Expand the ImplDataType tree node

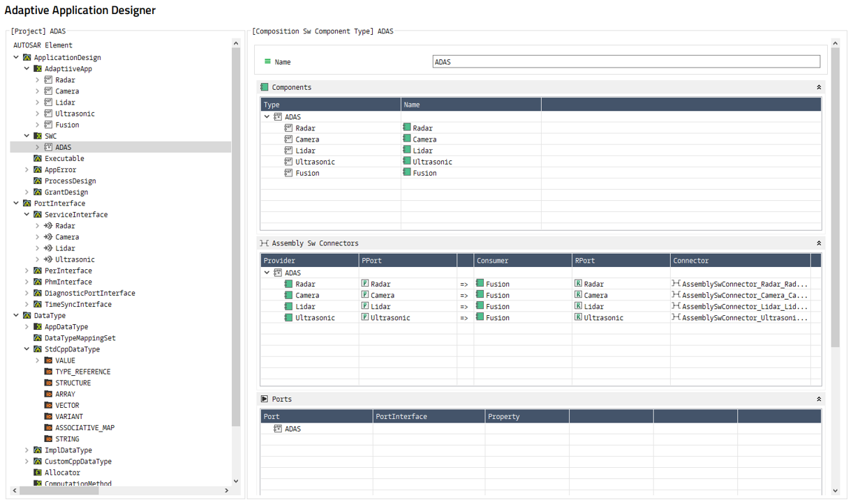pos(27,450)
